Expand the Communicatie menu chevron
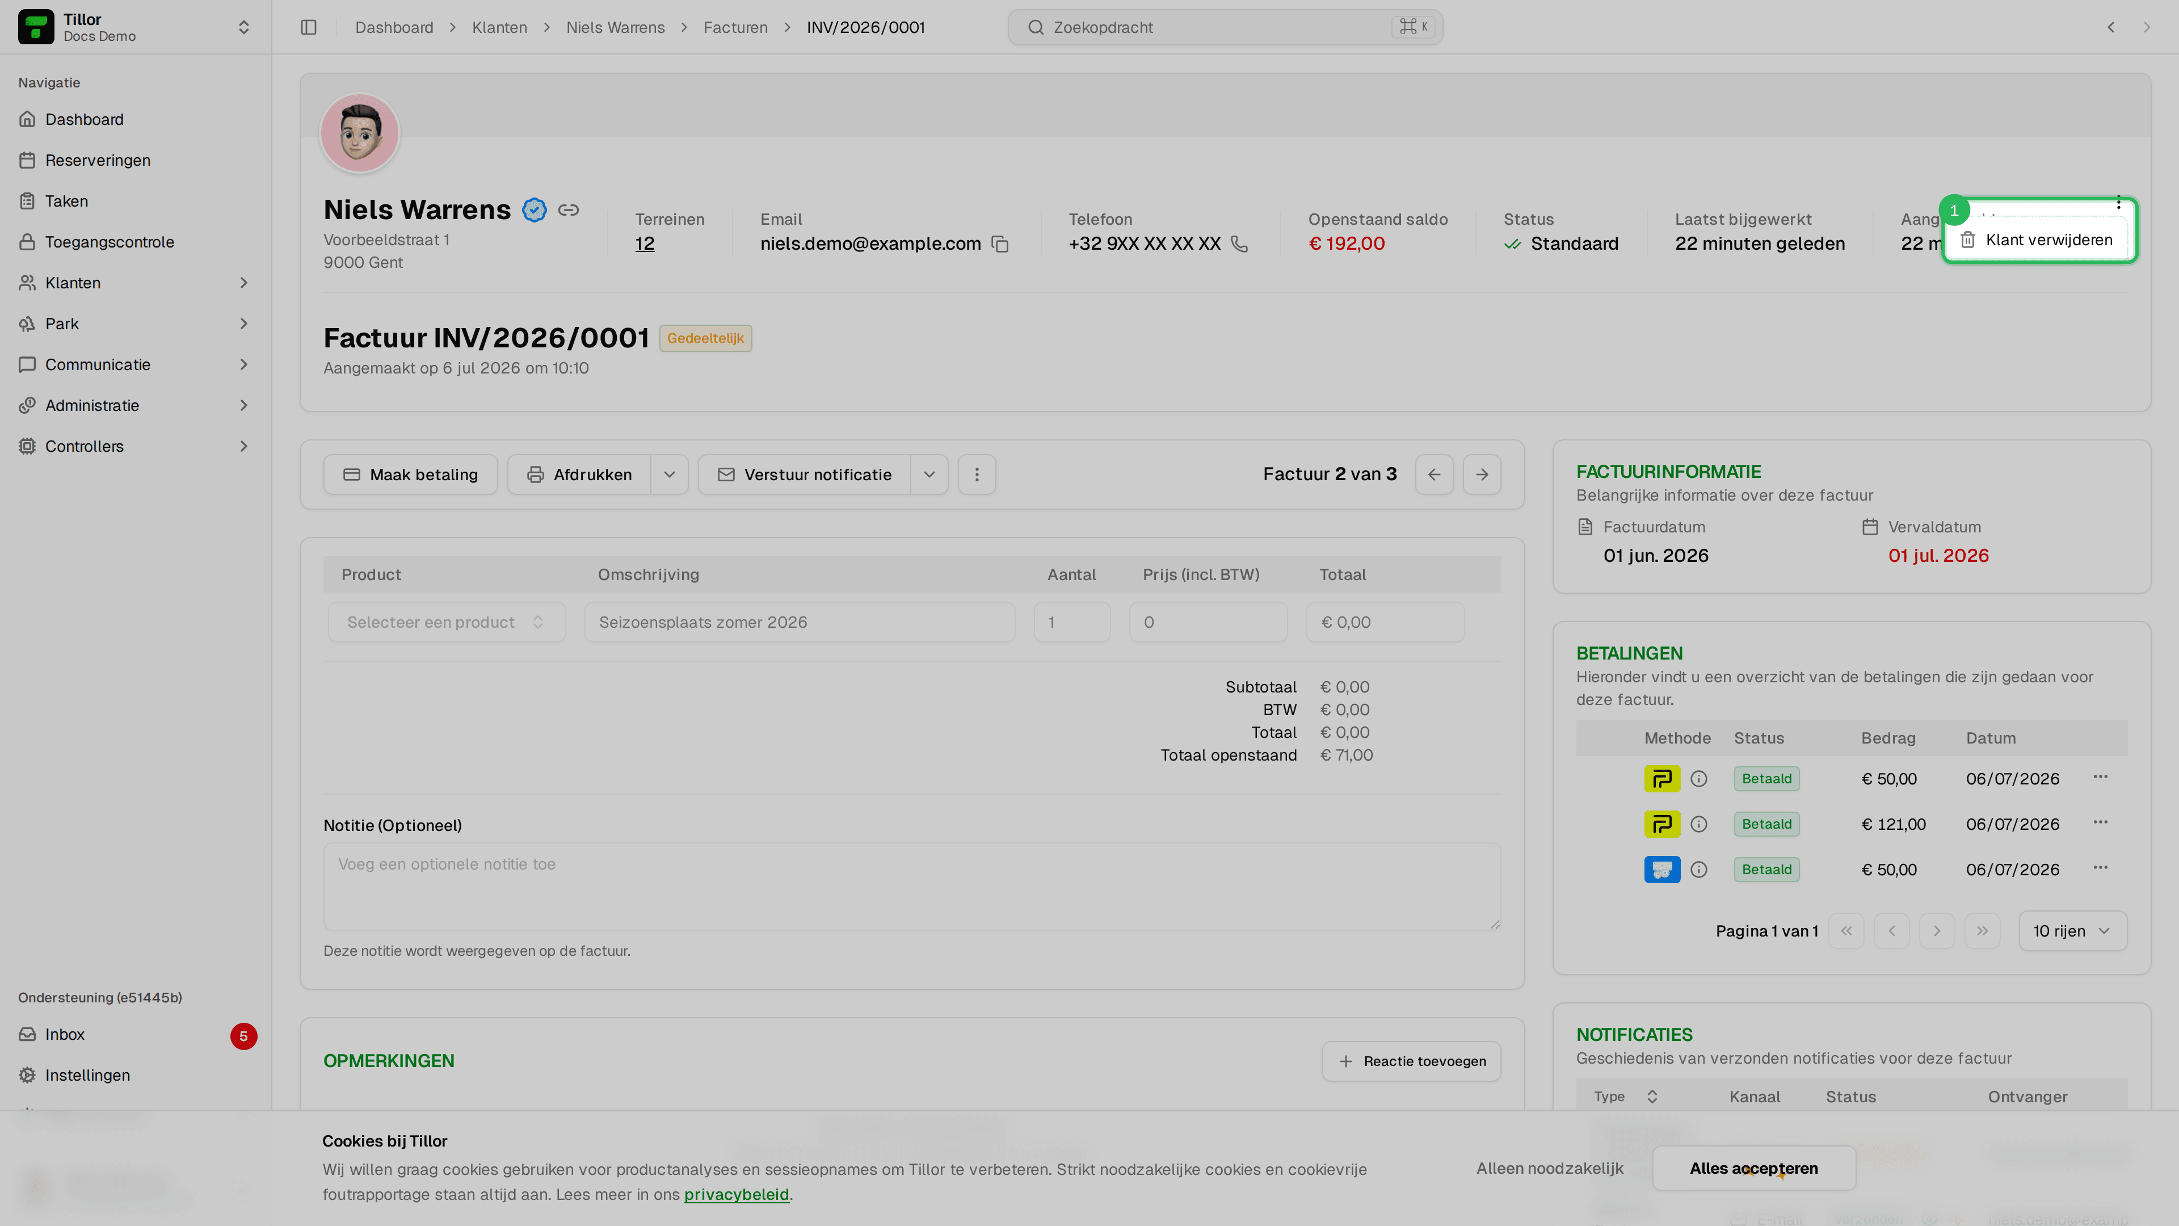 point(243,364)
